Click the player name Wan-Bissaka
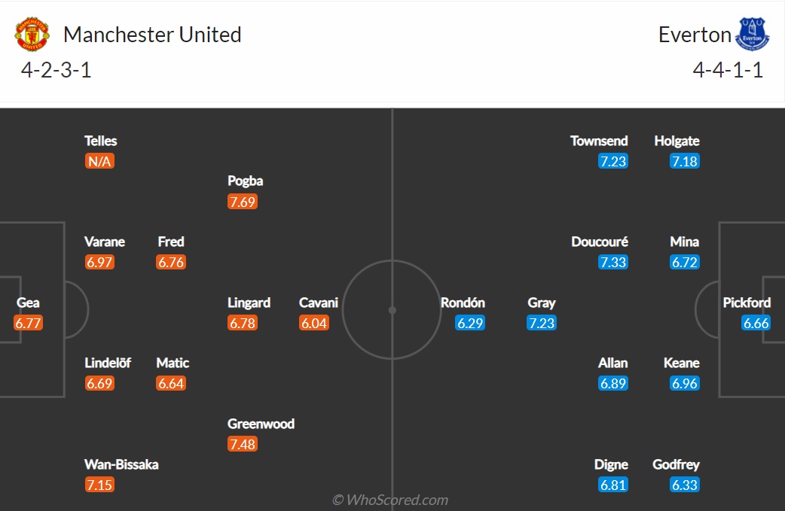 pyautogui.click(x=121, y=464)
